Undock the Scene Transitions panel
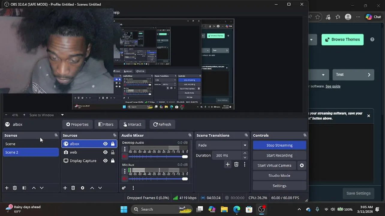 [x=246, y=135]
